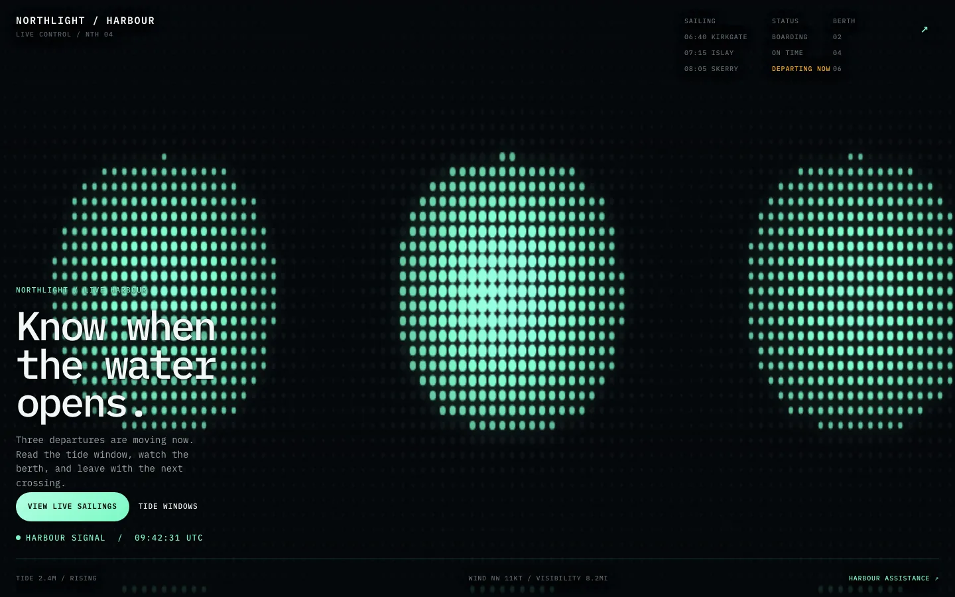
Task: Click the Status column header
Action: 785,21
